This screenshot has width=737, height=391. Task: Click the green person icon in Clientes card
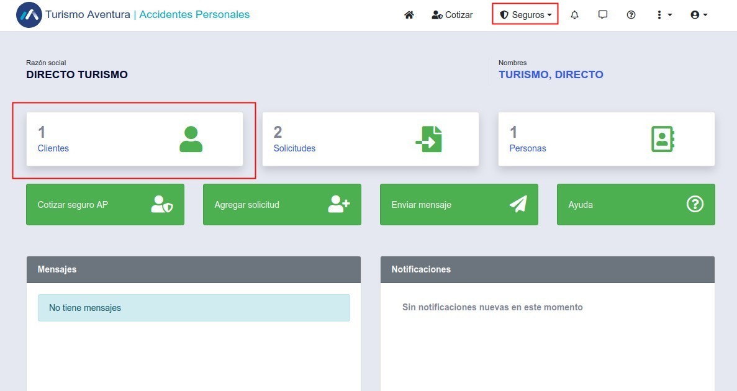tap(191, 139)
